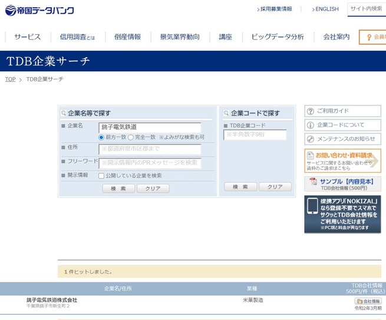Image resolution: width=386 pixels, height=320 pixels.
Task: Switch to the ENGLISH site
Action: pyautogui.click(x=325, y=9)
